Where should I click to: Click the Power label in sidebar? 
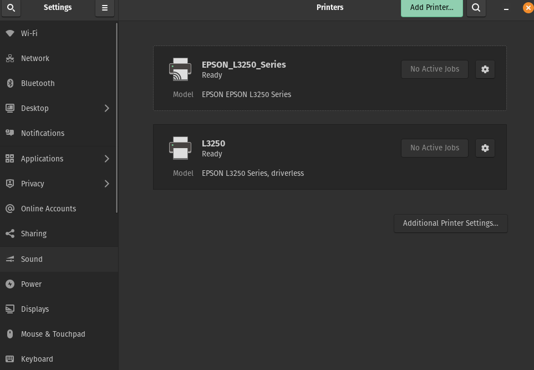[x=32, y=284]
